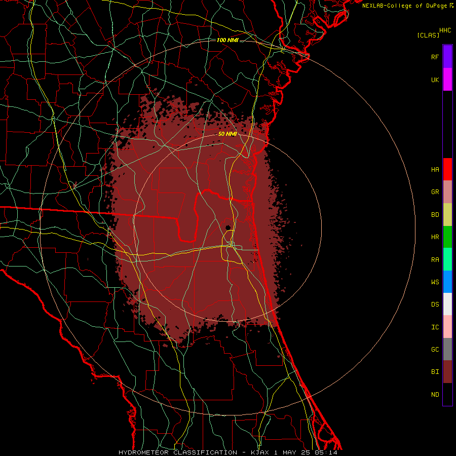Click the UK magenta color swatch
456x456 pixels.
pyautogui.click(x=447, y=80)
